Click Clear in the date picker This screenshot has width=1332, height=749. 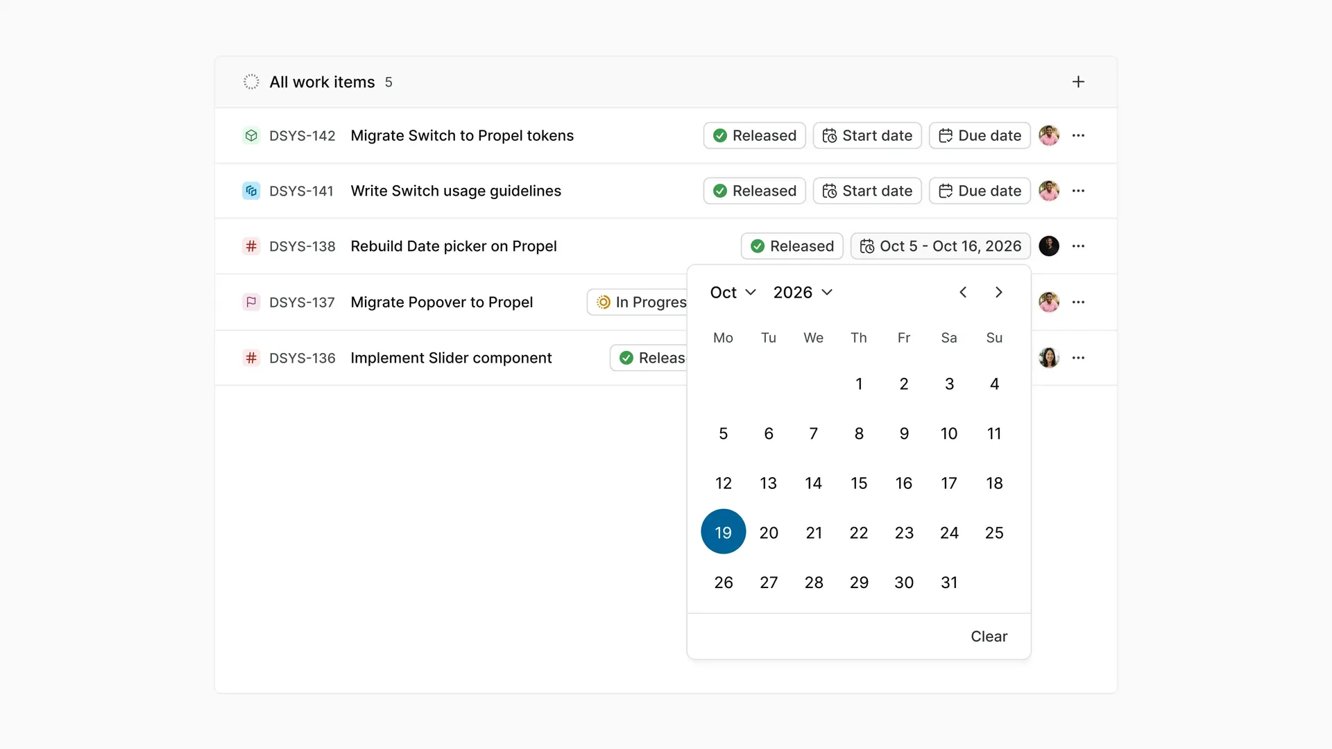(x=989, y=637)
